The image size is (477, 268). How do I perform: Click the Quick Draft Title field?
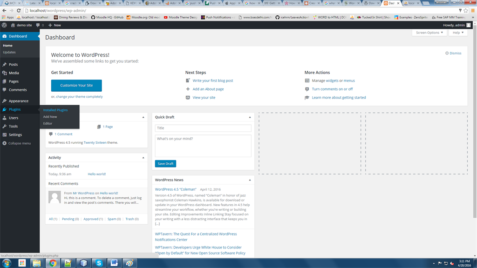coord(203,128)
